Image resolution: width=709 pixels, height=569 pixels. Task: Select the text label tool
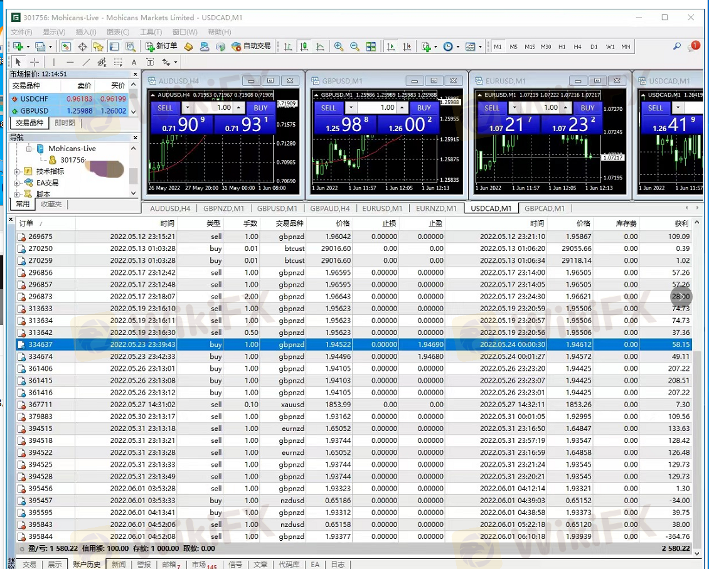tap(150, 62)
